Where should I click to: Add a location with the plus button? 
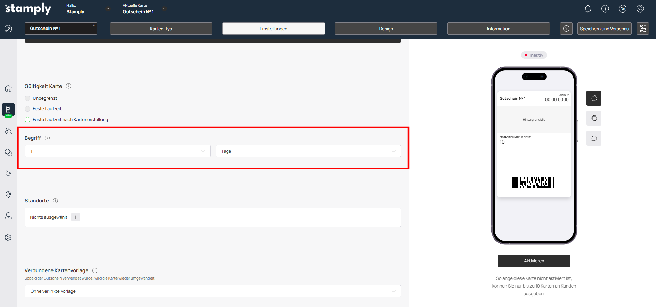point(75,217)
